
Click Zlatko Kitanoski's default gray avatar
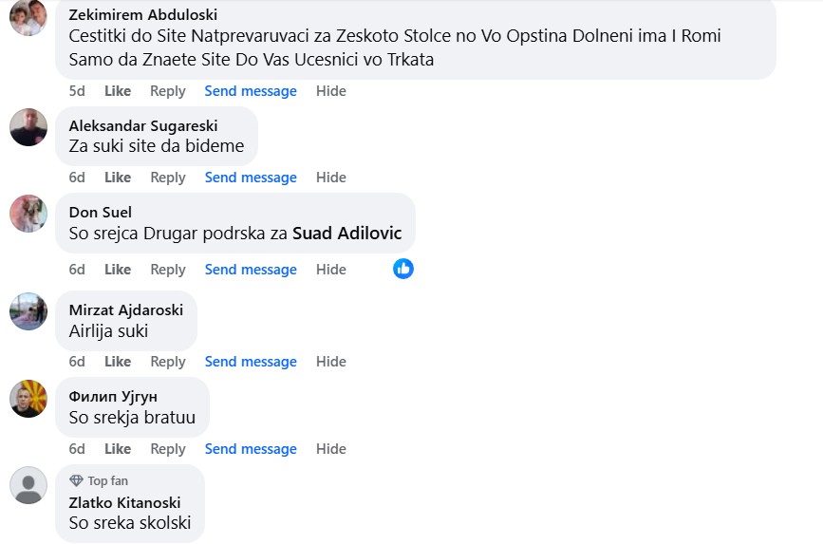tap(28, 485)
